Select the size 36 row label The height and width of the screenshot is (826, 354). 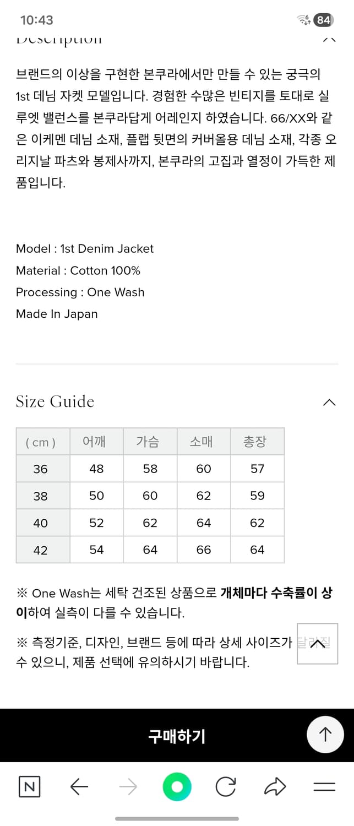[x=40, y=469]
